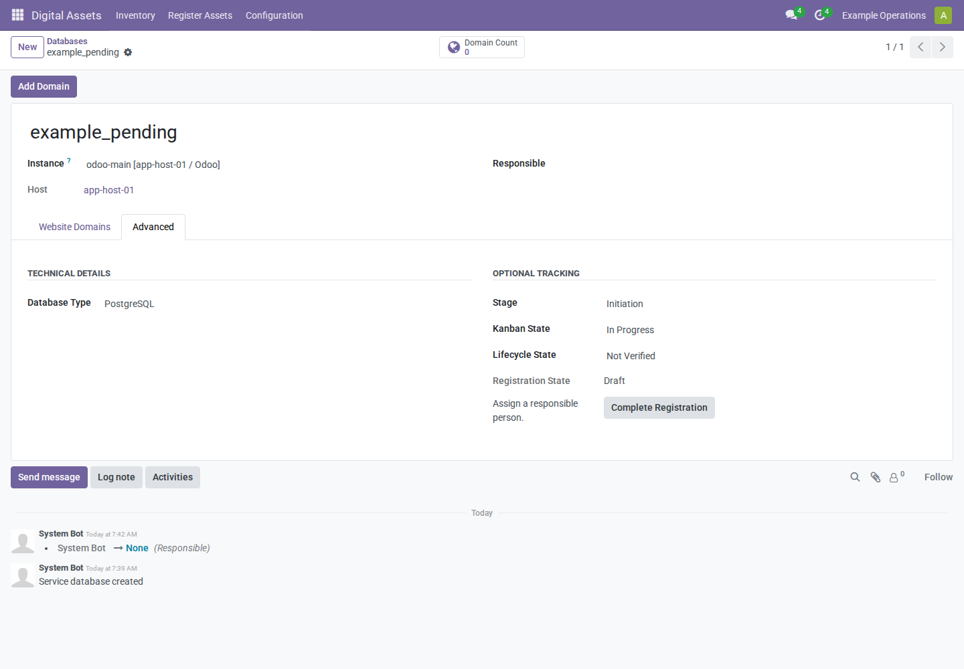Click the New button
Viewport: 964px width, 669px height.
[27, 47]
